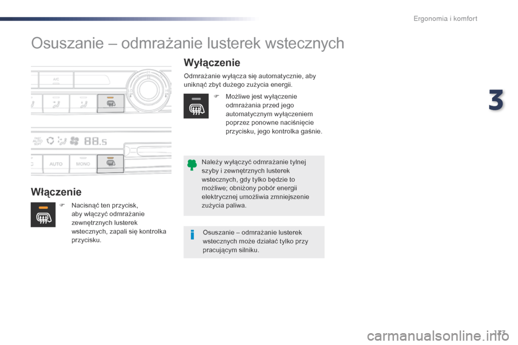Click the 'Ergonomia i komfort' section header
Viewport: 518px width, 345px height.
click(x=445, y=19)
